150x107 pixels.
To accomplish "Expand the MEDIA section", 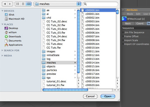I will pos(2,55).
